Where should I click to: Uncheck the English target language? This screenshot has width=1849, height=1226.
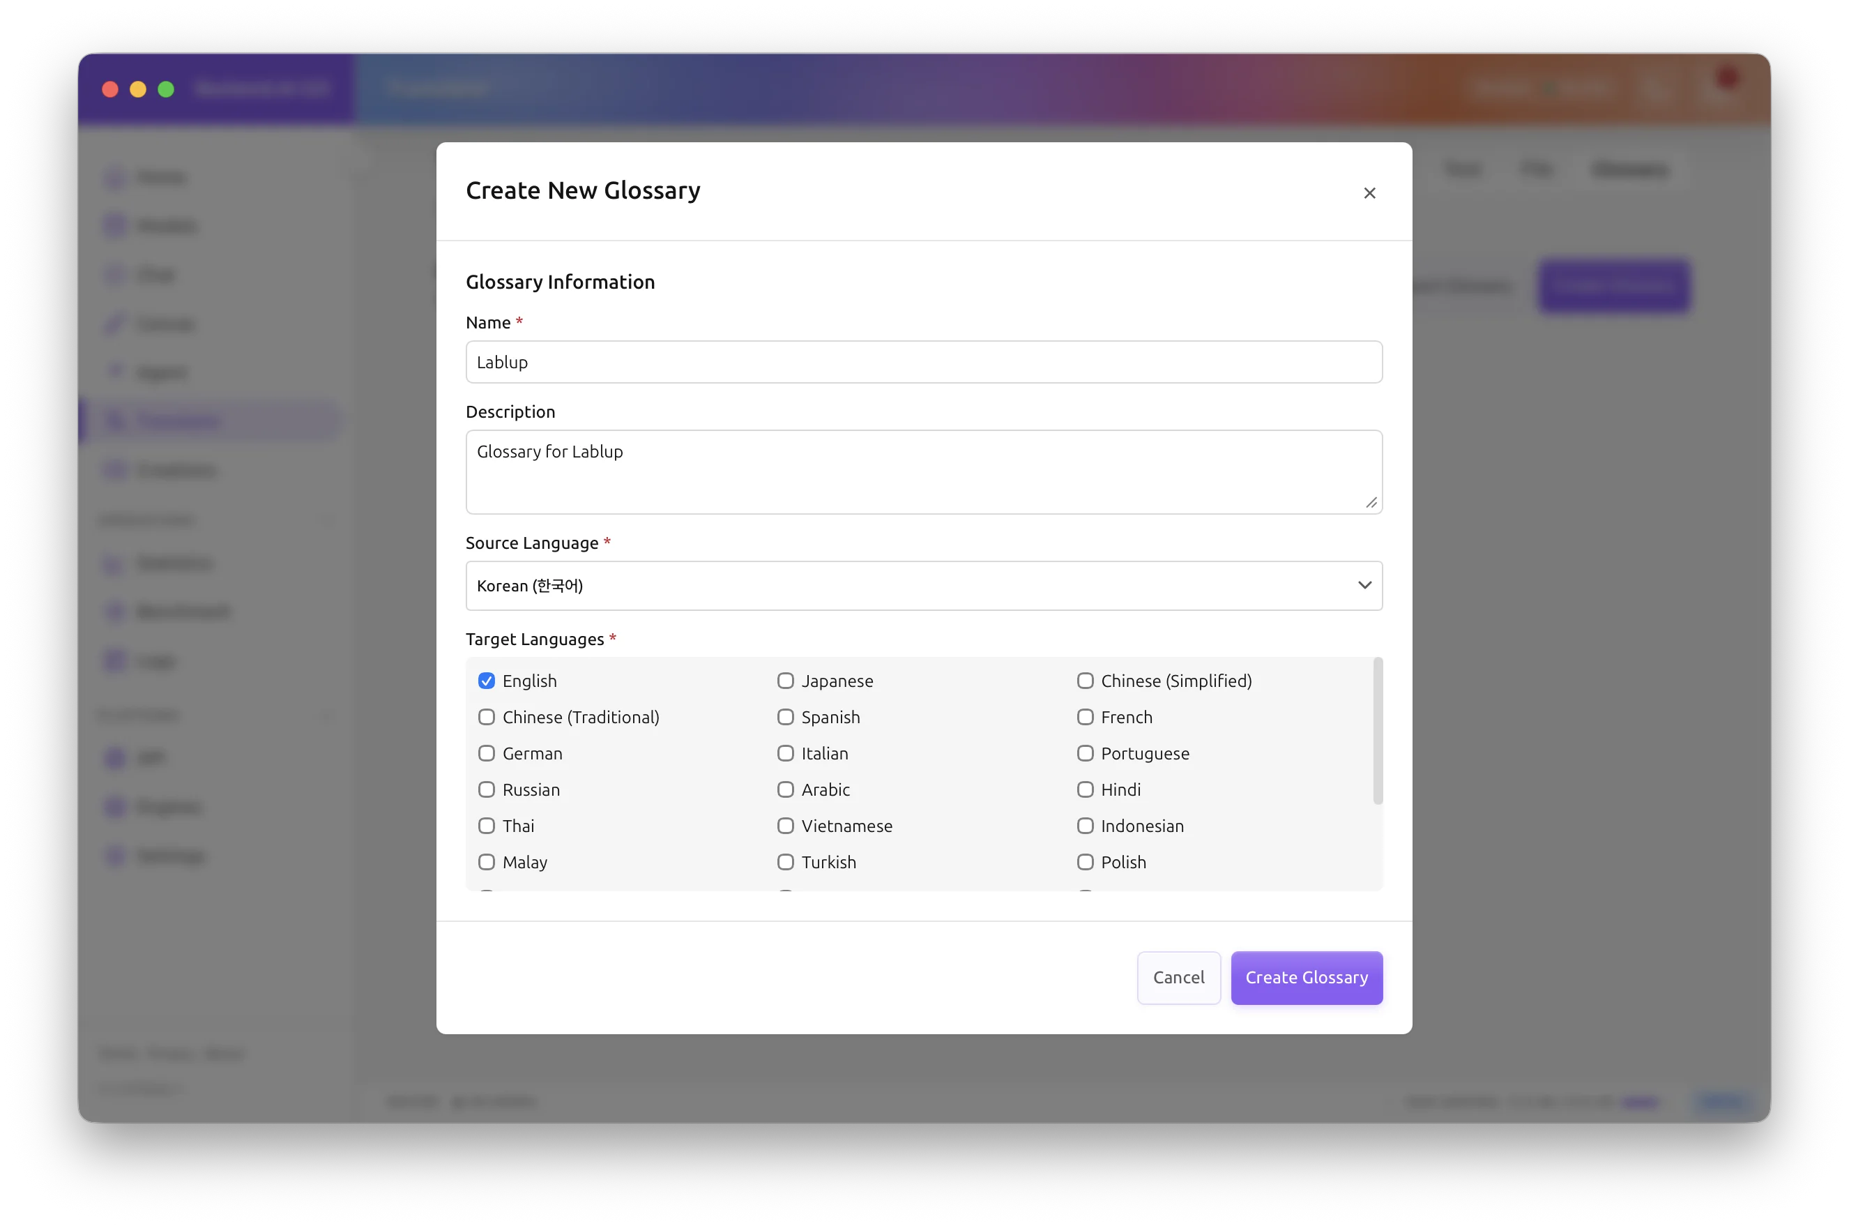pos(487,681)
